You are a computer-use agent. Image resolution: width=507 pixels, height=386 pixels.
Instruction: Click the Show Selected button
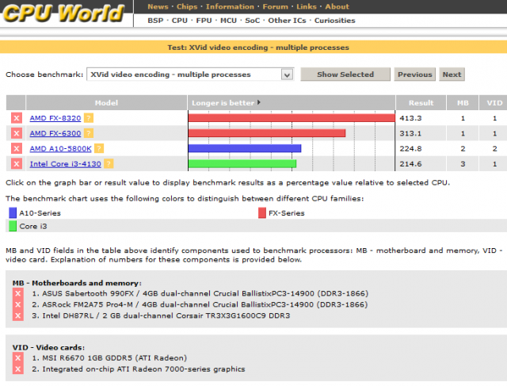[x=345, y=75]
